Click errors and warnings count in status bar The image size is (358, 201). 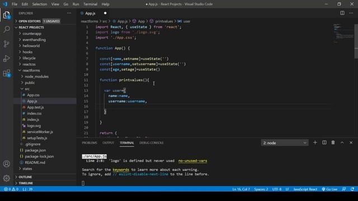(x=11, y=189)
